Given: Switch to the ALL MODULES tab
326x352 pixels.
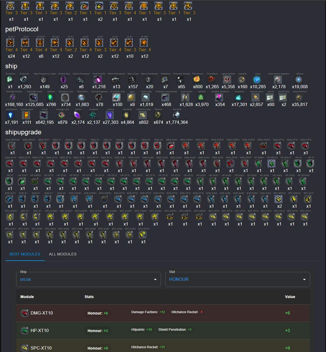Looking at the screenshot, I should pos(63,254).
